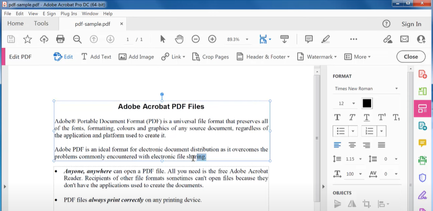Toggle underline text formatting
Image resolution: width=433 pixels, height=211 pixels.
367,117
